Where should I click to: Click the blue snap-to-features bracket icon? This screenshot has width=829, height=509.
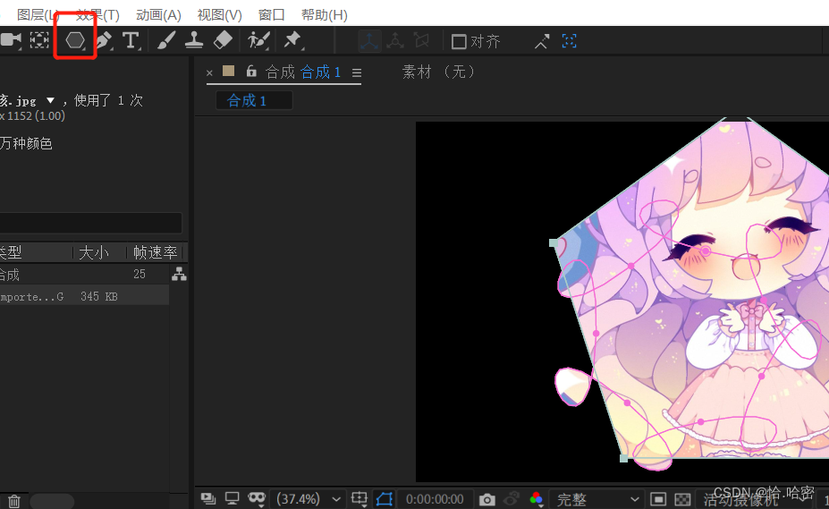click(x=569, y=41)
